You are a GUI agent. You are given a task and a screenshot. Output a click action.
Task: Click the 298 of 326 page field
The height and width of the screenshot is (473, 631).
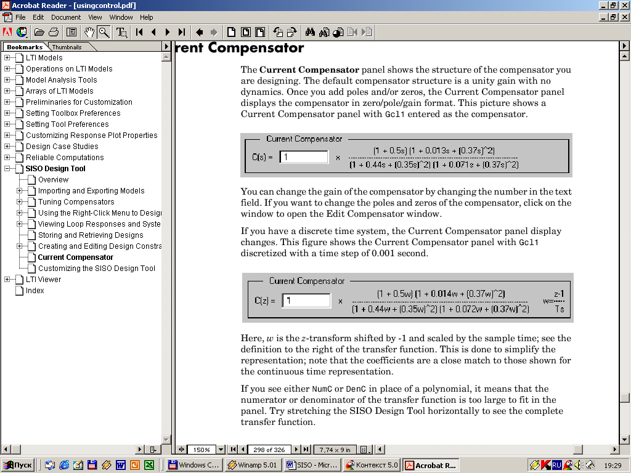pyautogui.click(x=269, y=449)
